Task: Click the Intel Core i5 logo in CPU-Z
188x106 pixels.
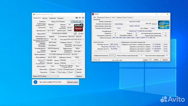Action: pyautogui.click(x=164, y=25)
